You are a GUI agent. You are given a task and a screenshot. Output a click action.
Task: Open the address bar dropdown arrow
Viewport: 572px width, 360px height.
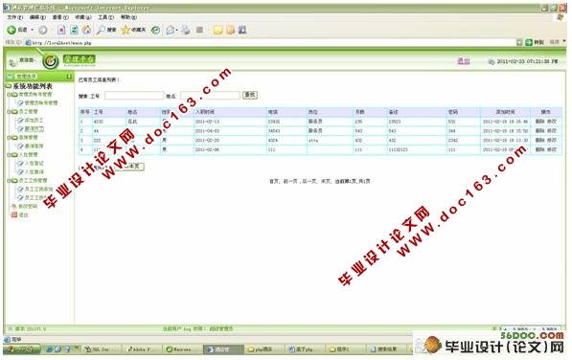(519, 43)
